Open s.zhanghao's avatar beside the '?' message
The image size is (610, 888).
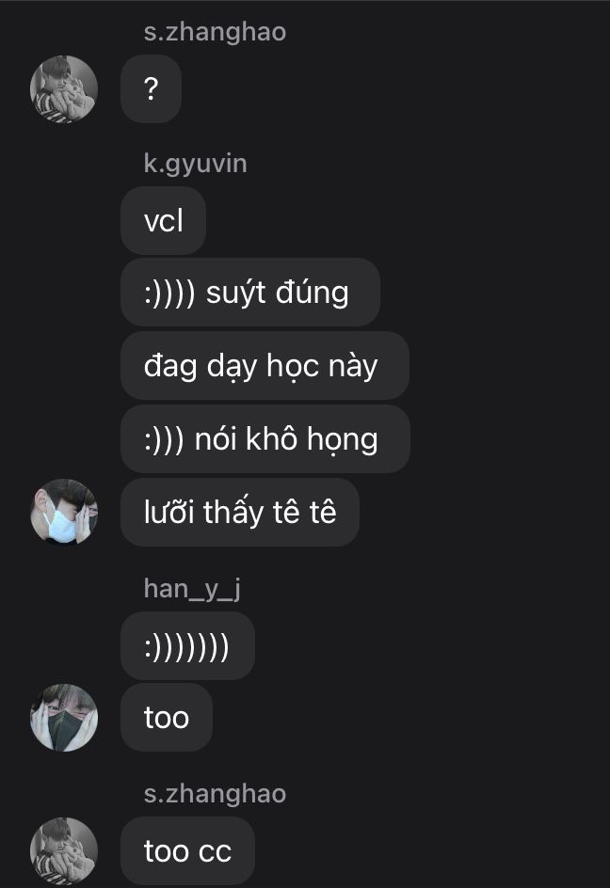pos(63,89)
